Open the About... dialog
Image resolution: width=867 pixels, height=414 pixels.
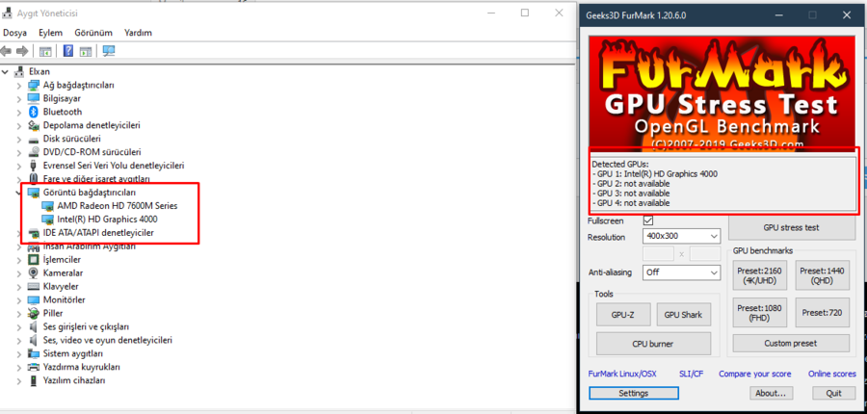(772, 393)
